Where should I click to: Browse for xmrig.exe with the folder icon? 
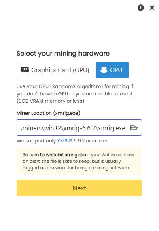point(134,127)
